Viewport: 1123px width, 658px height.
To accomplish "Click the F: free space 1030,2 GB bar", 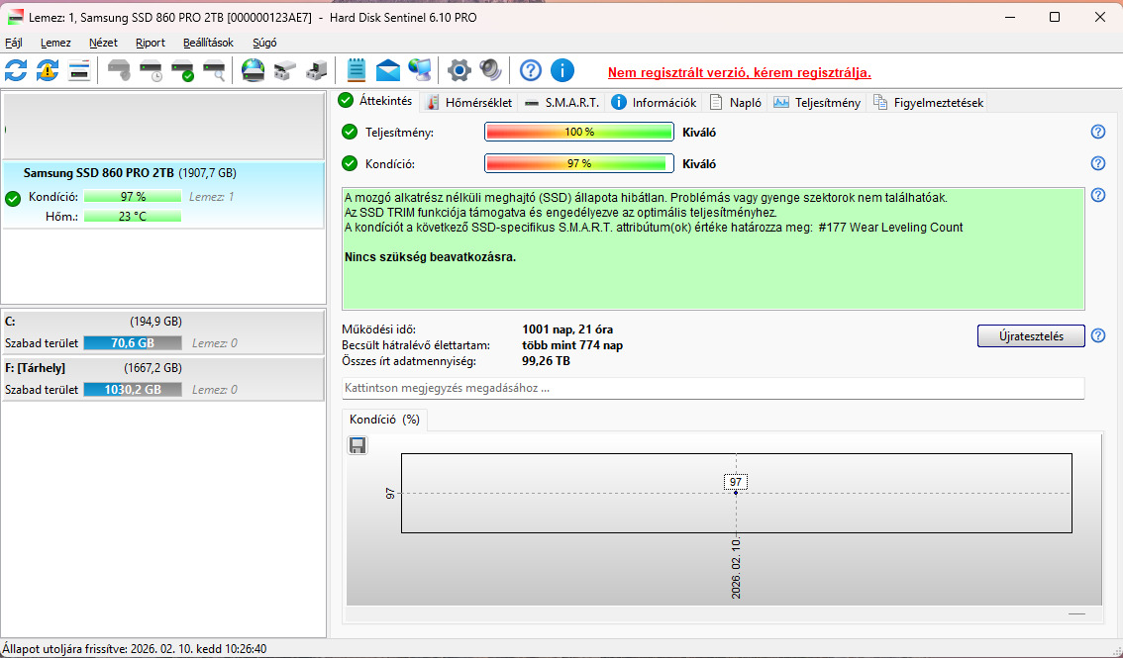I will click(133, 390).
